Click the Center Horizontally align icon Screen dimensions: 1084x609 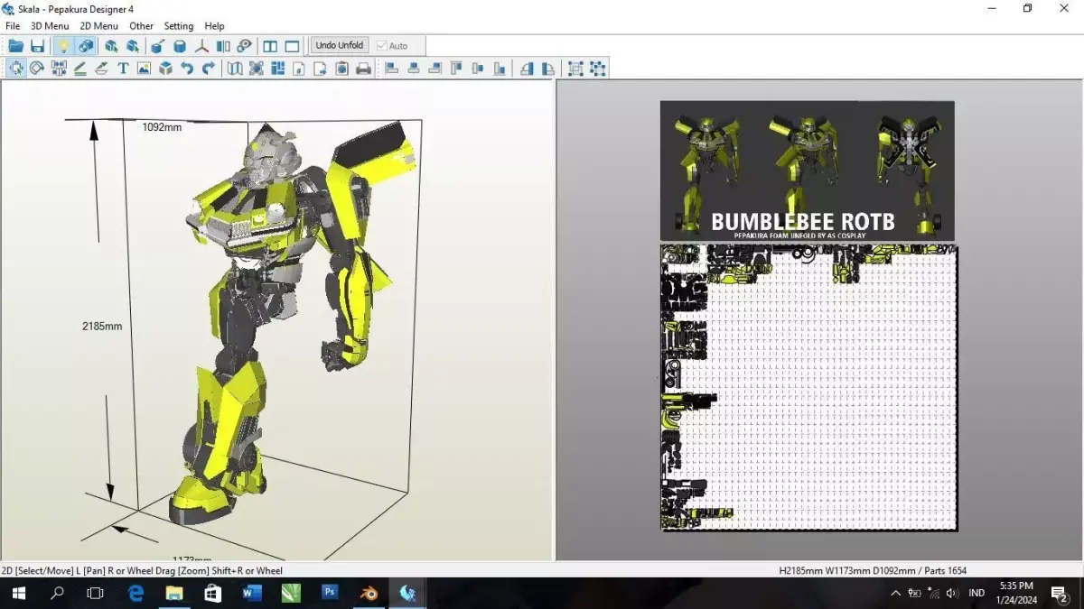[x=414, y=68]
